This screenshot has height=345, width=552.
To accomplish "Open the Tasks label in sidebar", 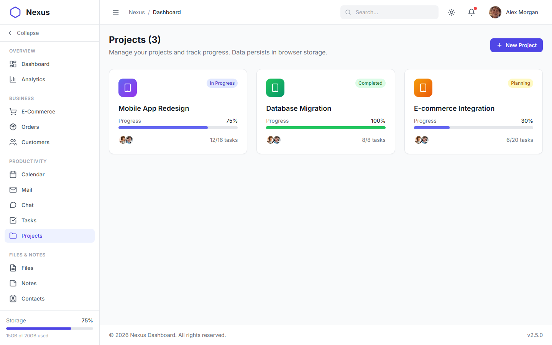I will [29, 220].
